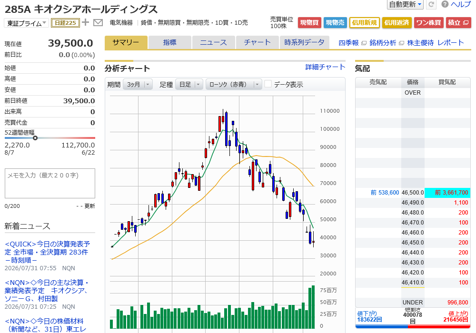The image size is (476, 333).
Task: Click the 現物買 button
Action: click(x=309, y=23)
